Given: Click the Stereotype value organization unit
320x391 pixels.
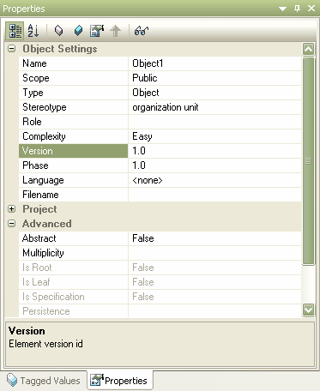Looking at the screenshot, I should coord(214,107).
